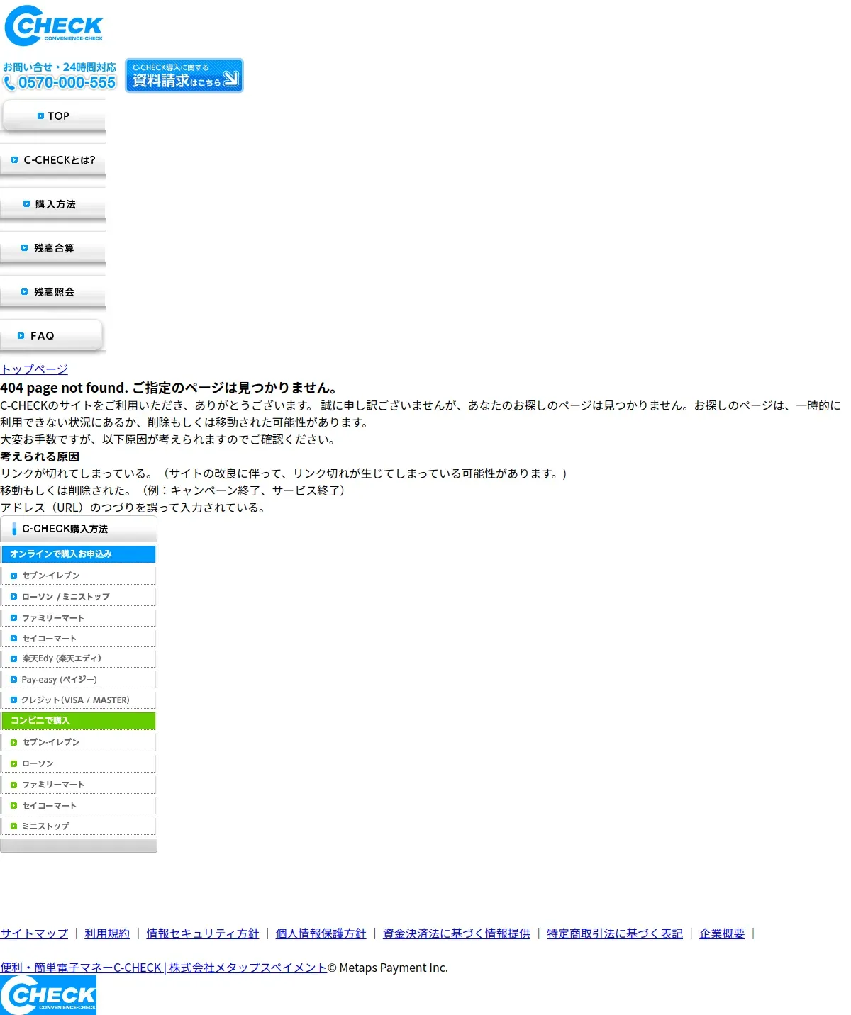Image resolution: width=851 pixels, height=1015 pixels.
Task: Select クレジット(VISA / MASTER) option
Action: 79,700
